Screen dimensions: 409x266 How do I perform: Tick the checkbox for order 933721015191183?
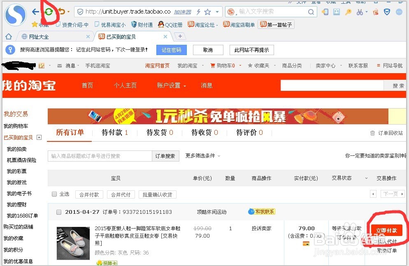click(59, 212)
